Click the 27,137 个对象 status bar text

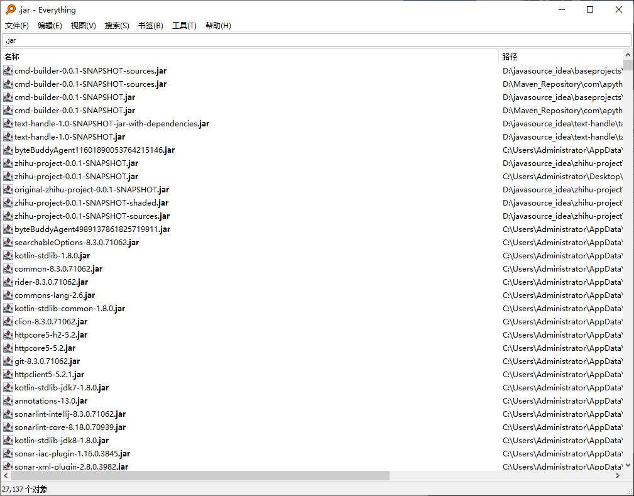pos(25,489)
